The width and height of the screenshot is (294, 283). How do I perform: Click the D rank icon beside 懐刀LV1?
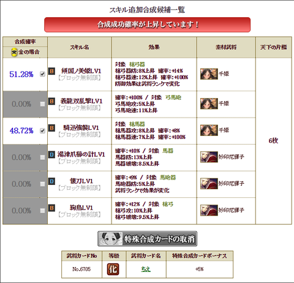(x=51, y=181)
